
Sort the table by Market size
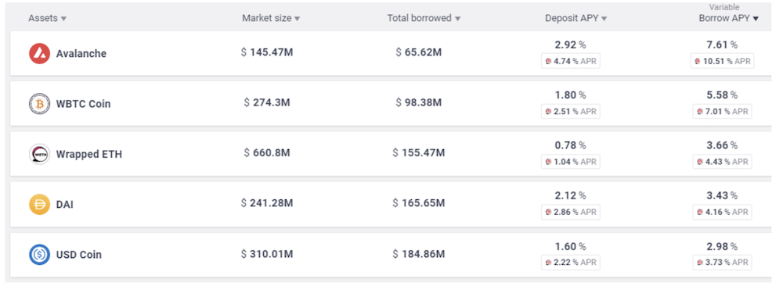click(x=271, y=19)
